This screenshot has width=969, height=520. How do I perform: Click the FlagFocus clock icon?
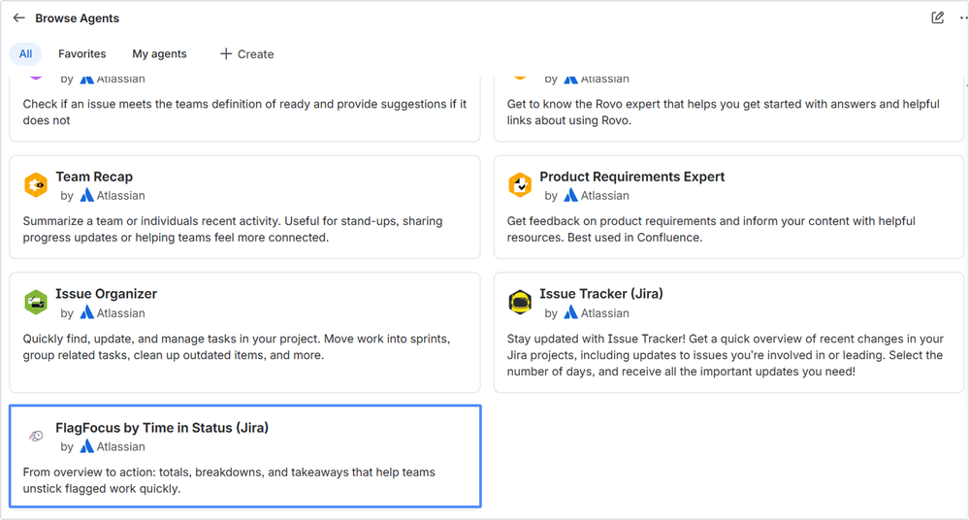tap(37, 436)
